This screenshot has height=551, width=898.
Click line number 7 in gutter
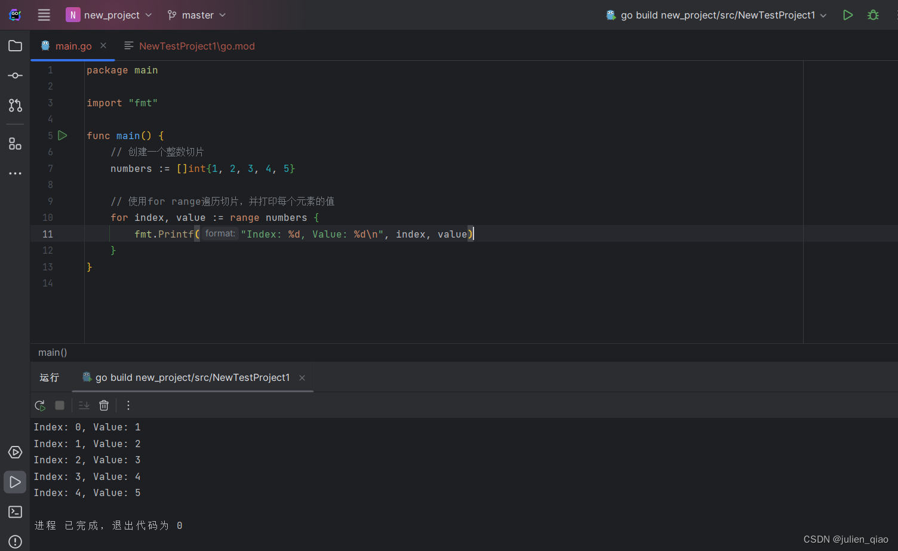coord(50,168)
